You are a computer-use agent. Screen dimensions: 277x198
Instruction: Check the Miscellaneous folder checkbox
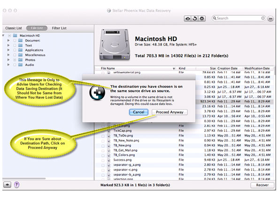tap(15, 55)
